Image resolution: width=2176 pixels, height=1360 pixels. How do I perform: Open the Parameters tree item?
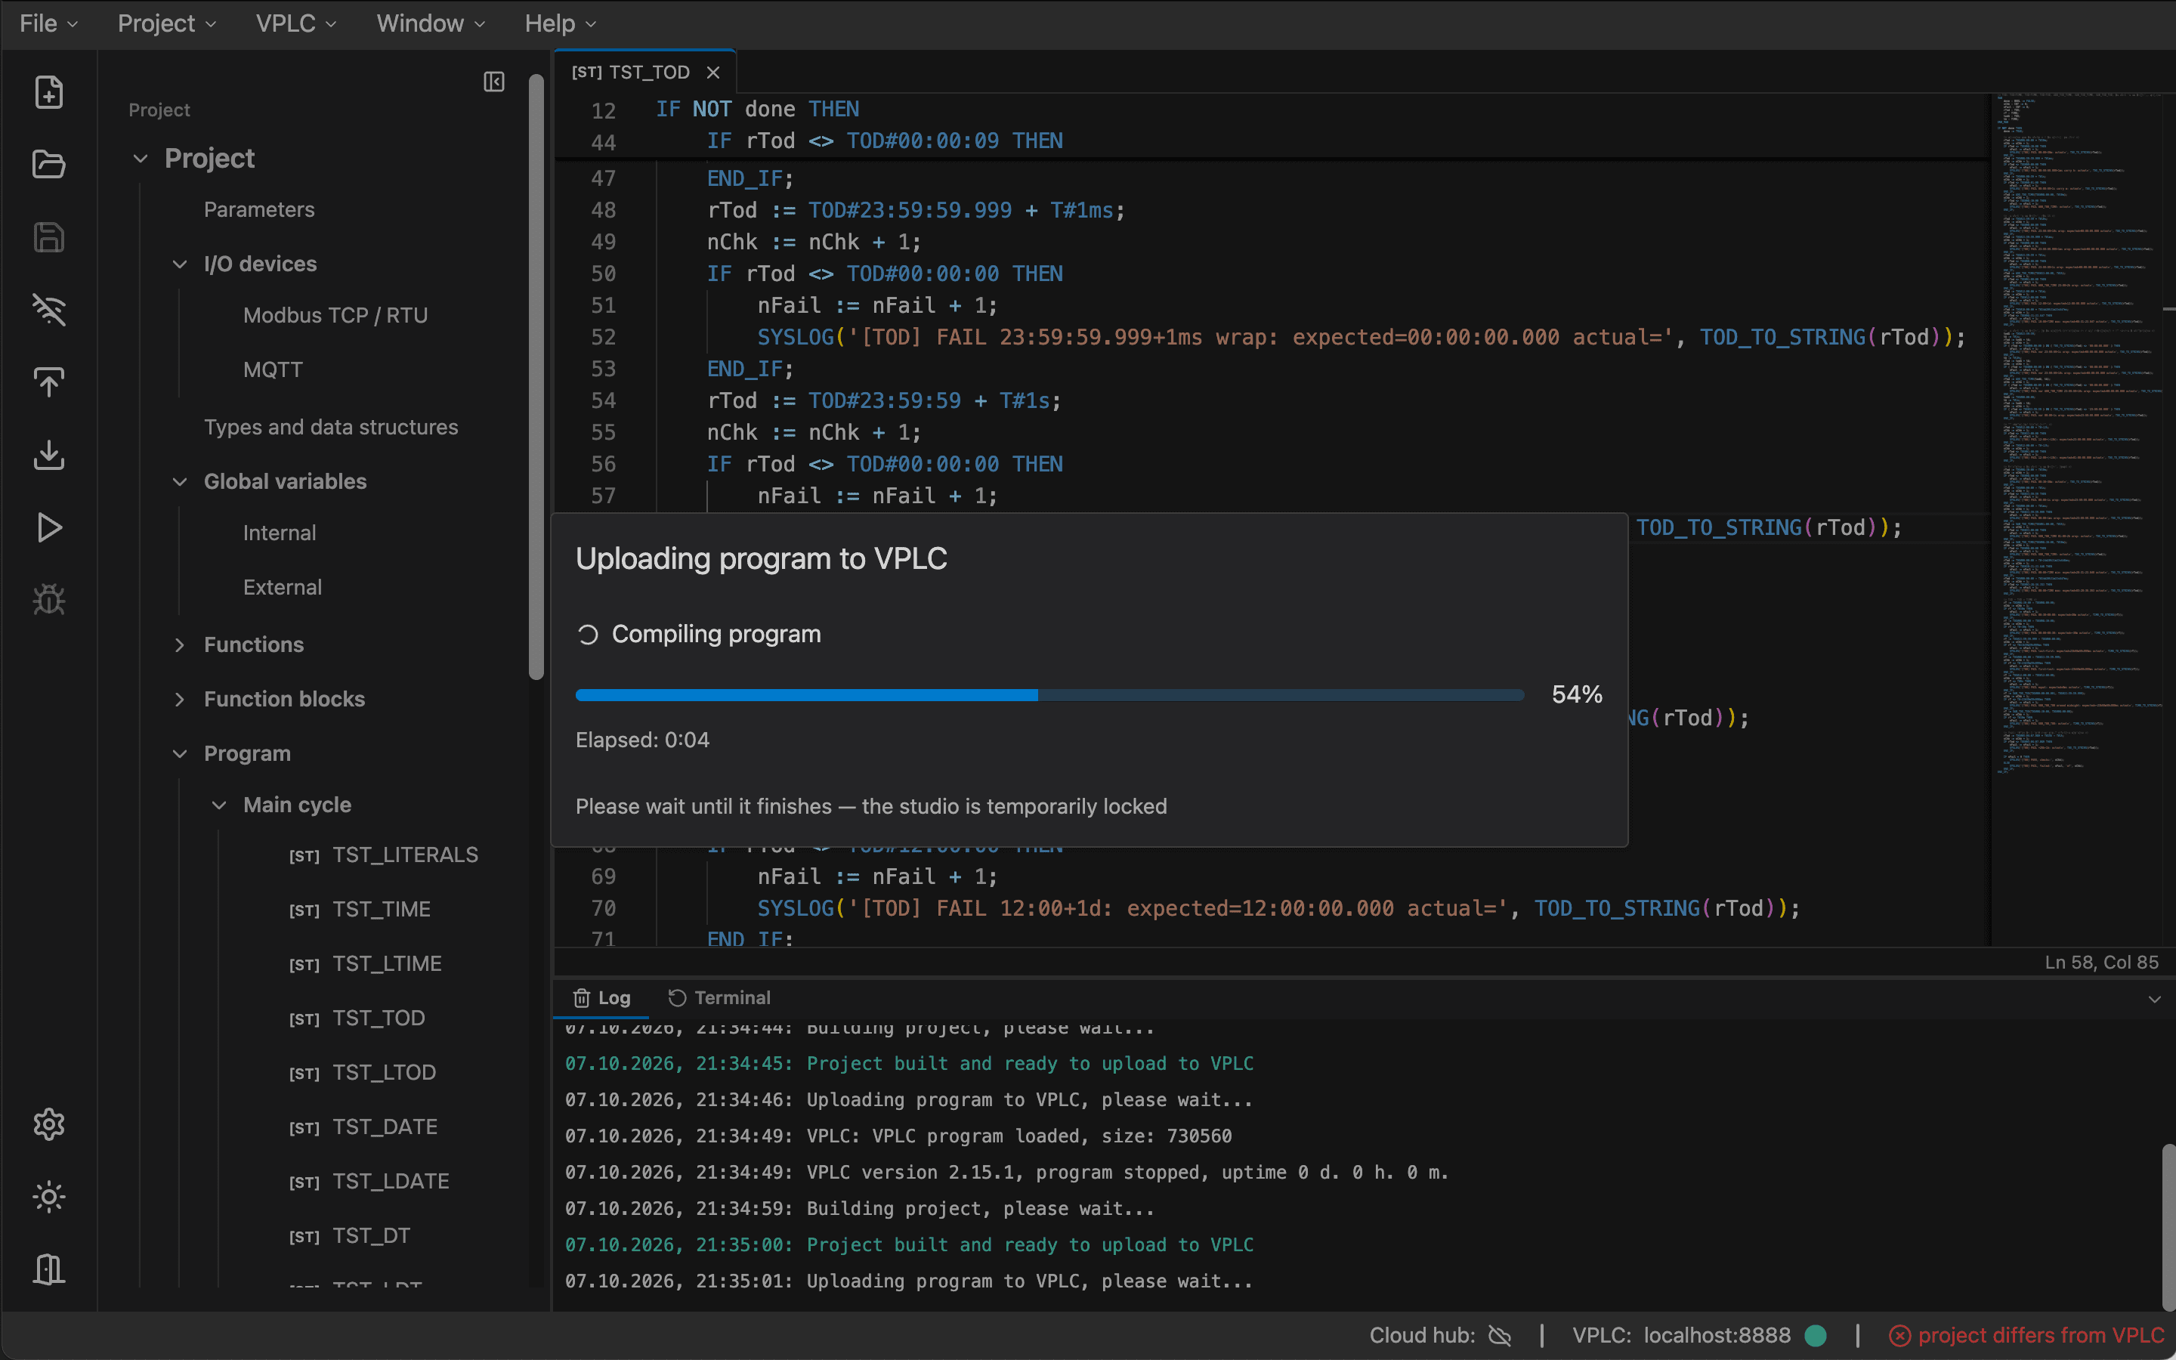click(x=259, y=209)
